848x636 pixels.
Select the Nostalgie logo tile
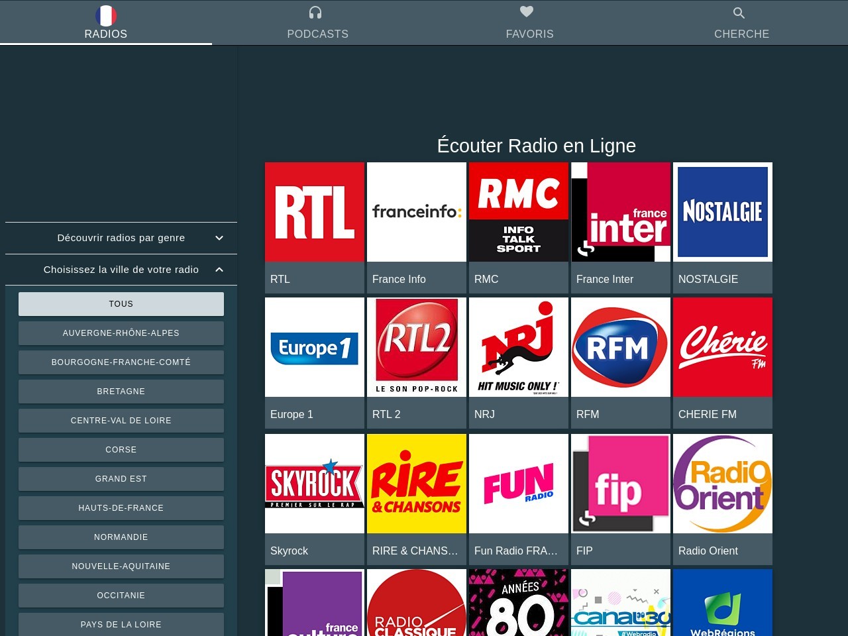pyautogui.click(x=723, y=212)
